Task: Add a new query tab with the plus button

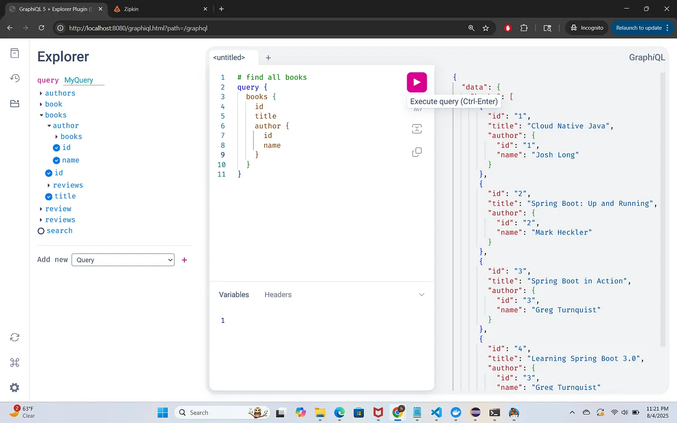Action: [x=268, y=57]
